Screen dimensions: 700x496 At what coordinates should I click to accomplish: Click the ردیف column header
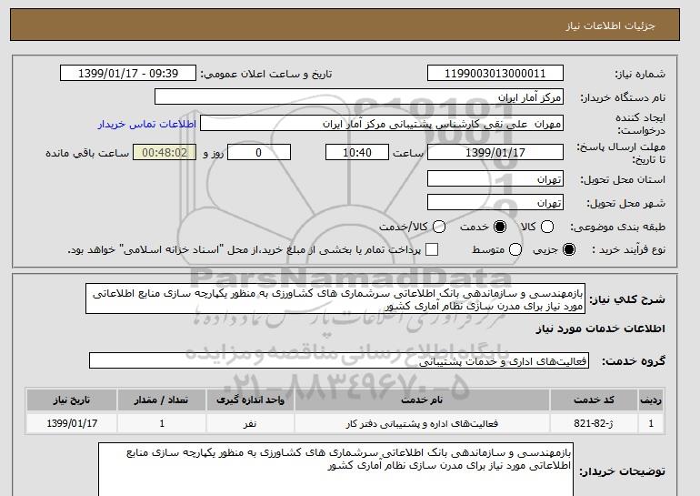651,400
